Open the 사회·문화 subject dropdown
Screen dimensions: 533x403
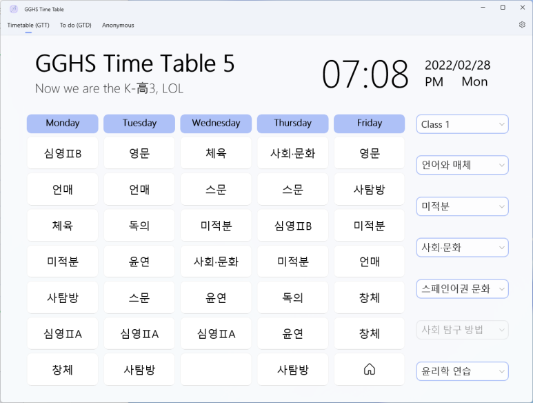[x=462, y=248]
